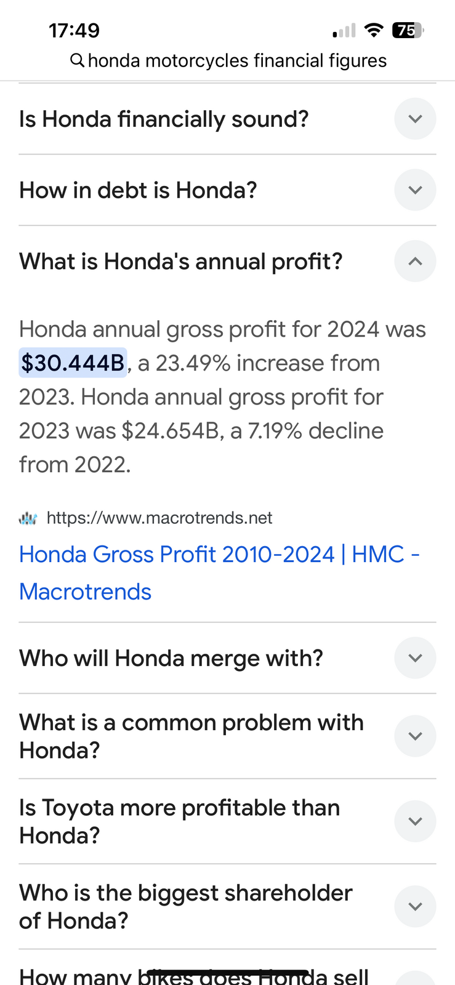The height and width of the screenshot is (985, 455).
Task: Expand 'Is Honda financially sound?' chevron
Action: (415, 119)
